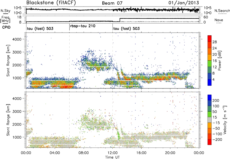The image size is (230, 159).
Task: Click the gray segment of the velocity colorbar
Action: pyautogui.click(x=210, y=120)
